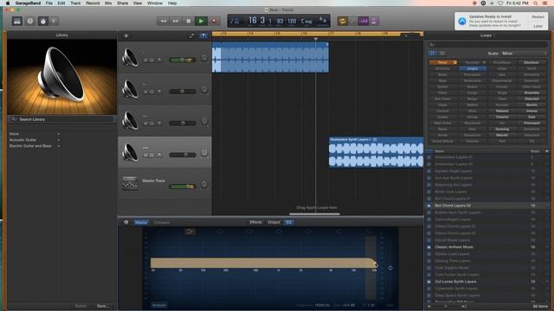Image resolution: width=554 pixels, height=311 pixels.
Task: Preview the Bot Chord Layers 02 loop
Action: [x=429, y=206]
